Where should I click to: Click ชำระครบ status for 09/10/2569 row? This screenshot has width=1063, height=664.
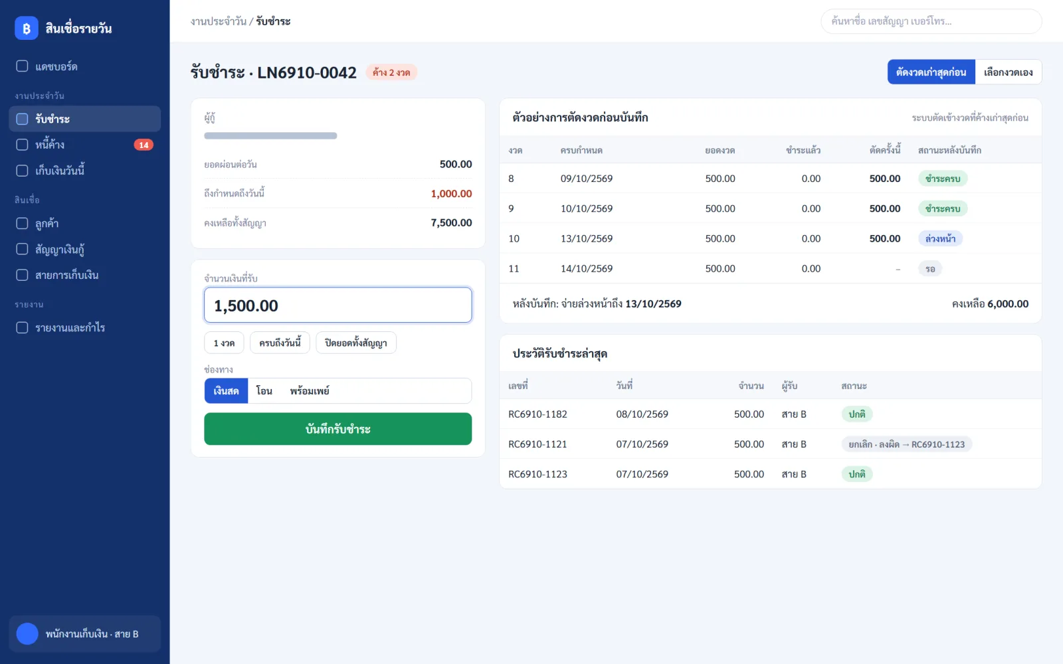coord(943,179)
